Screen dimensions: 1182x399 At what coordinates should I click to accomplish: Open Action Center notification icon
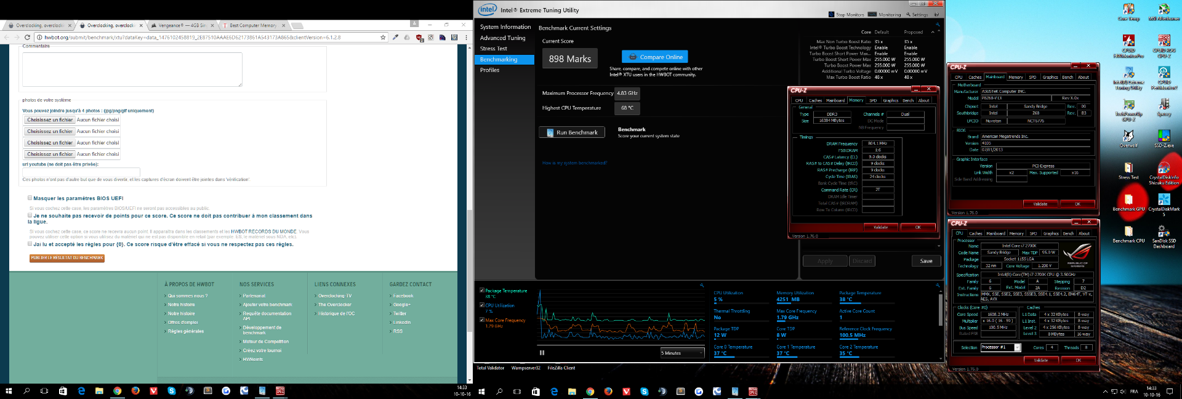[x=1170, y=391]
